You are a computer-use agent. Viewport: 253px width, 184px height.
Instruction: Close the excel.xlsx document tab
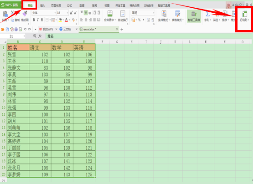point(117,29)
